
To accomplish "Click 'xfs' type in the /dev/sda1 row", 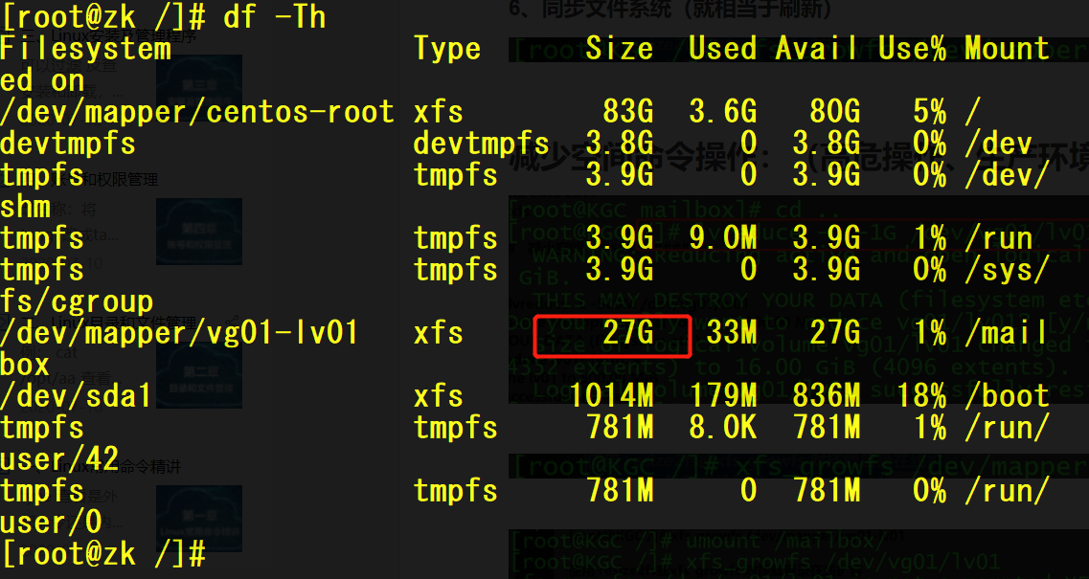I will (439, 396).
